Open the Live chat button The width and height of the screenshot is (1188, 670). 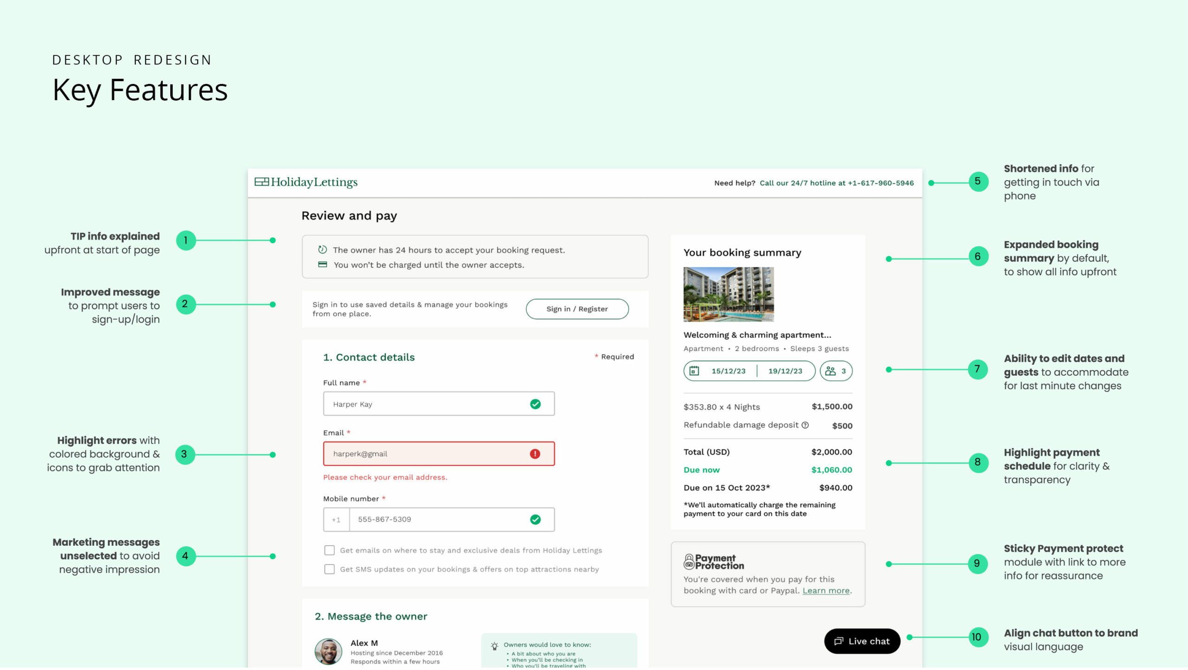[862, 641]
